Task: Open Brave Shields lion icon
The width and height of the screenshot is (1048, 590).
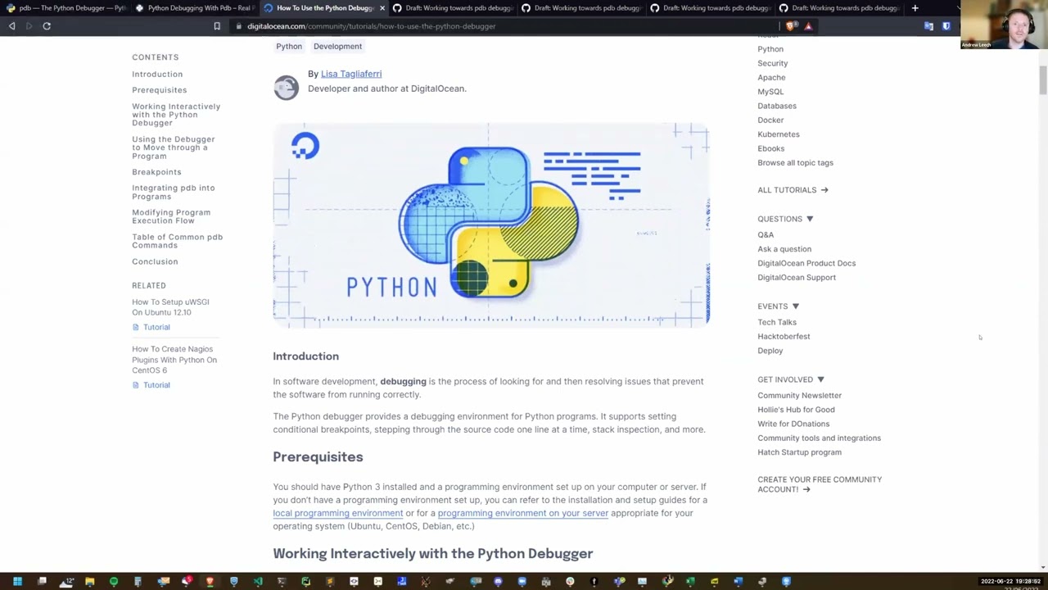Action: point(790,26)
